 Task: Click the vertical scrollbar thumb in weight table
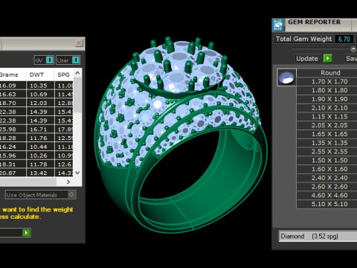[77, 95]
